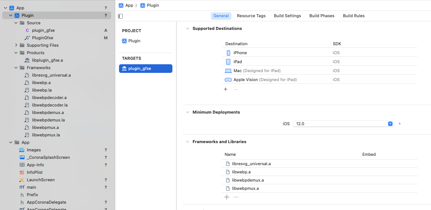Screen dimensions: 431x210
Task: Toggle the targets list sidebar icon
Action: [x=120, y=16]
